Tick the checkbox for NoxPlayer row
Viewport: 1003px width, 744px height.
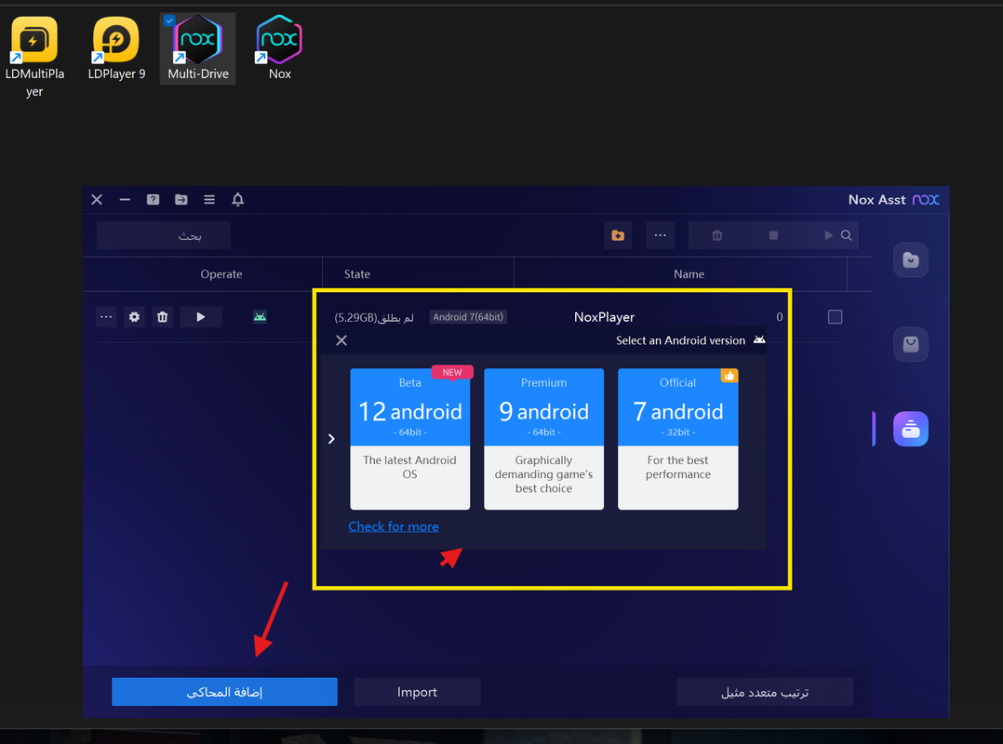[x=835, y=317]
